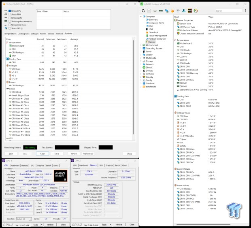Open the SPD tab in right CPU-Z window
Screen dimensions: 251x228
point(101,165)
